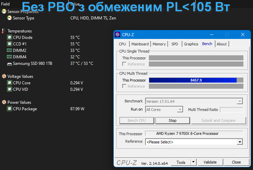Select the Samsung SSD 980 1TB row

point(56,63)
